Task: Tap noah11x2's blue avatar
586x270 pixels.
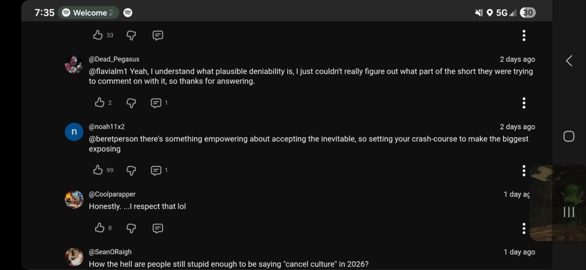Action: (74, 132)
